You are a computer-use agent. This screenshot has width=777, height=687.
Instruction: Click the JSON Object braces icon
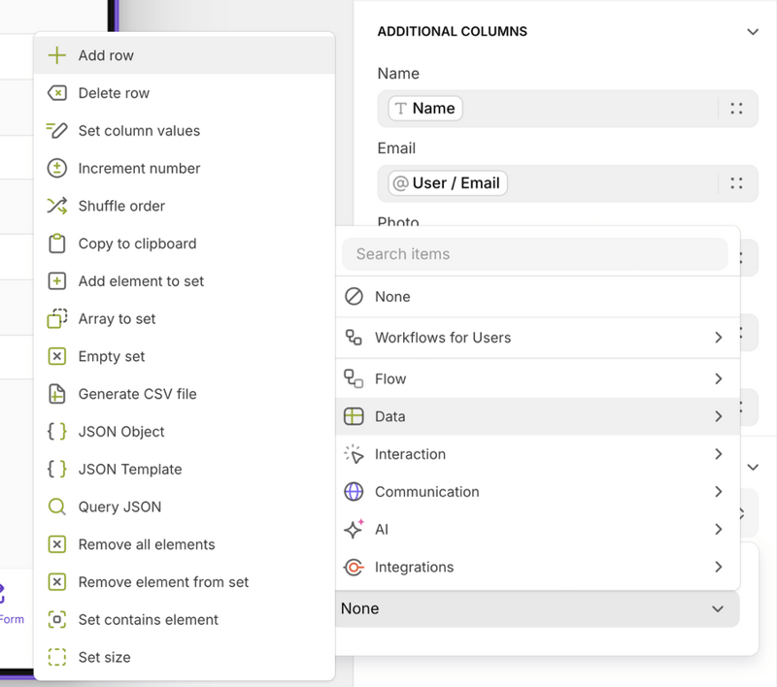pos(59,432)
